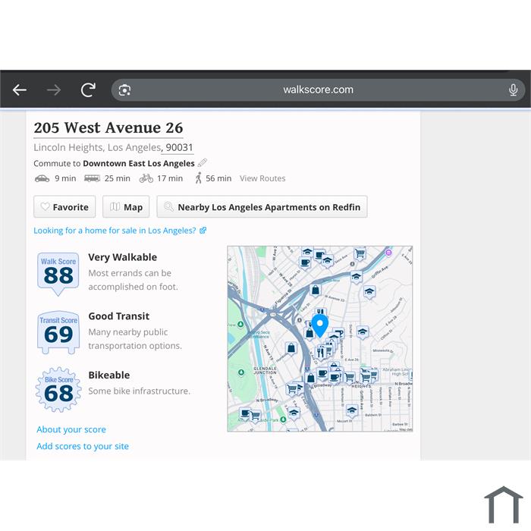The width and height of the screenshot is (531, 531).
Task: Open the Map button
Action: click(x=125, y=207)
